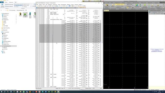Open the Поделиться ribbon tab in File Explorer

coord(11,2)
